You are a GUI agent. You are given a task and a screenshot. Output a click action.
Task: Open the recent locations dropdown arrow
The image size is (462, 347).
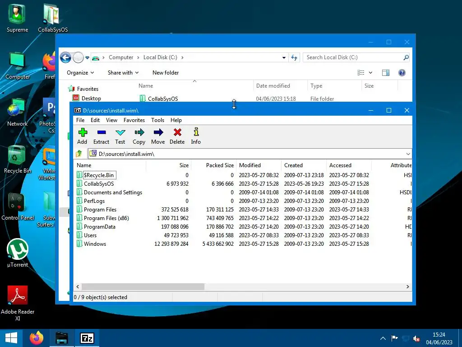tap(87, 58)
